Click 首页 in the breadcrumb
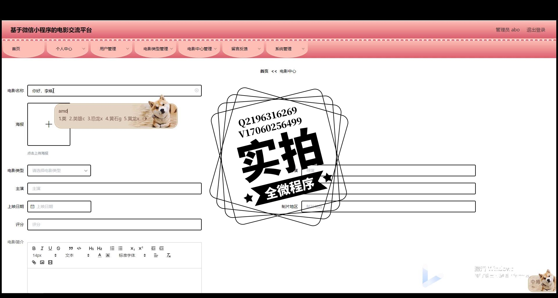 tap(264, 71)
